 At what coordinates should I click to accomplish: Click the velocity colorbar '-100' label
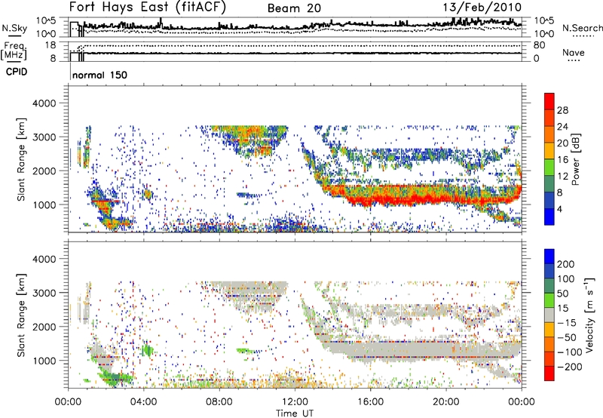point(570,352)
